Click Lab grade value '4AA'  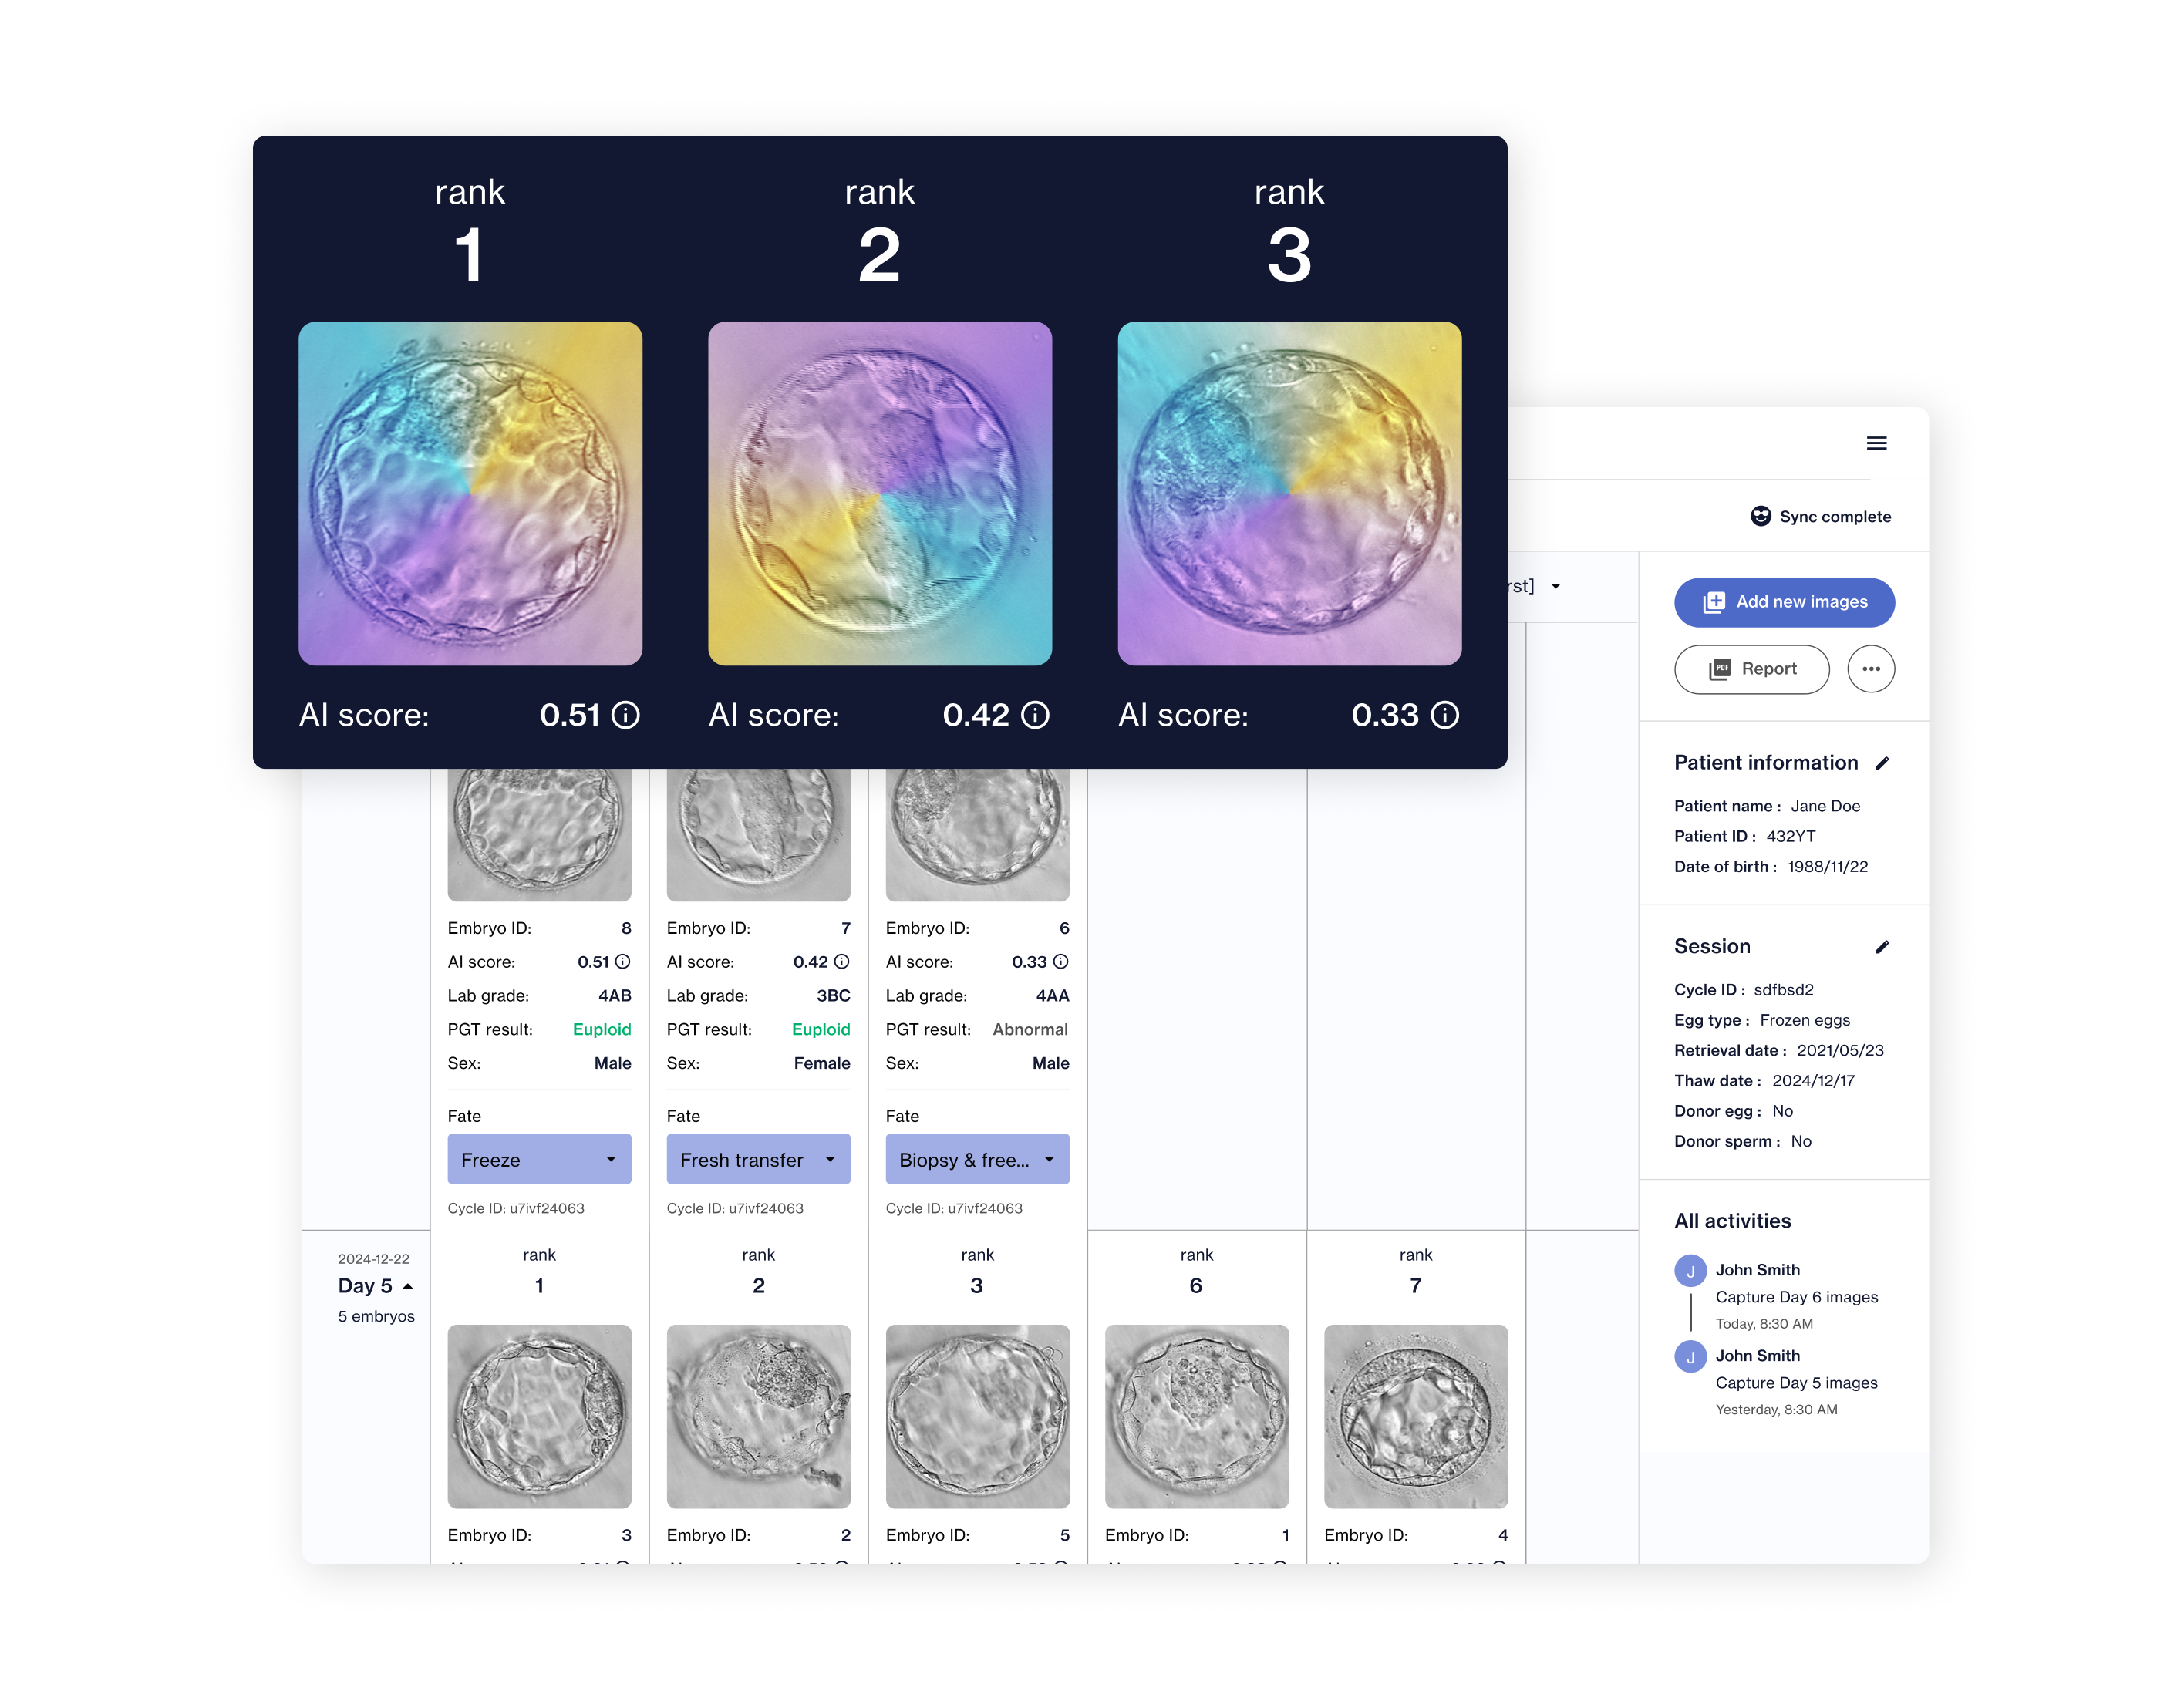[1052, 996]
